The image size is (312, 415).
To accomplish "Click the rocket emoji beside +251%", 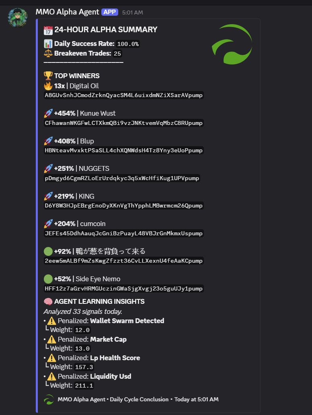I will click(48, 168).
